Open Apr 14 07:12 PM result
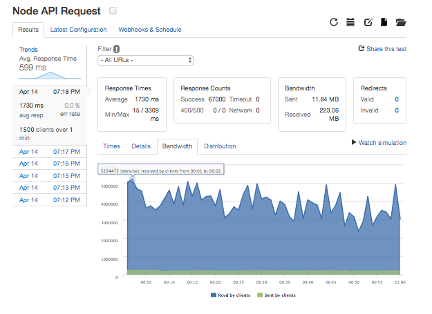The height and width of the screenshot is (314, 432). pos(50,200)
